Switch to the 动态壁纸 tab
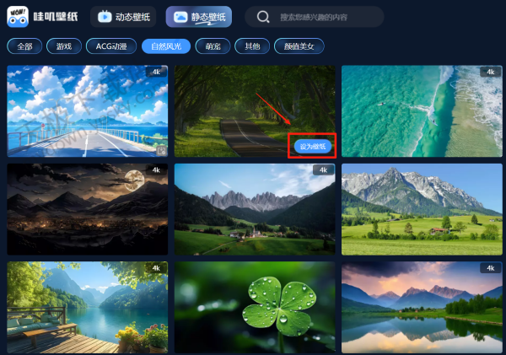Image resolution: width=506 pixels, height=355 pixels. tap(123, 16)
